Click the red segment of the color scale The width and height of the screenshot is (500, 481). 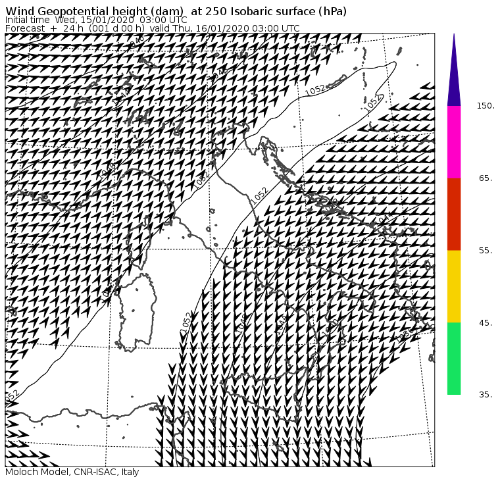(x=454, y=214)
